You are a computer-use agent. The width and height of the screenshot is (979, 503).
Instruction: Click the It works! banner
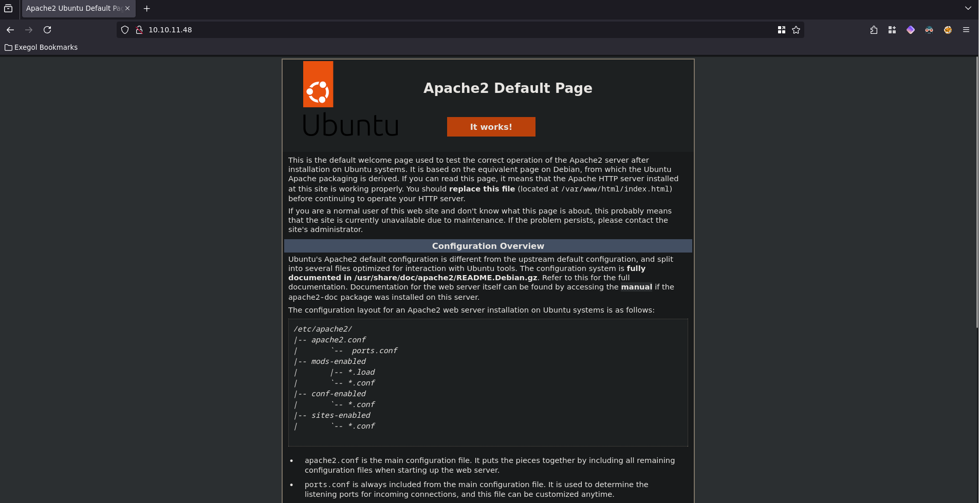[x=491, y=127]
